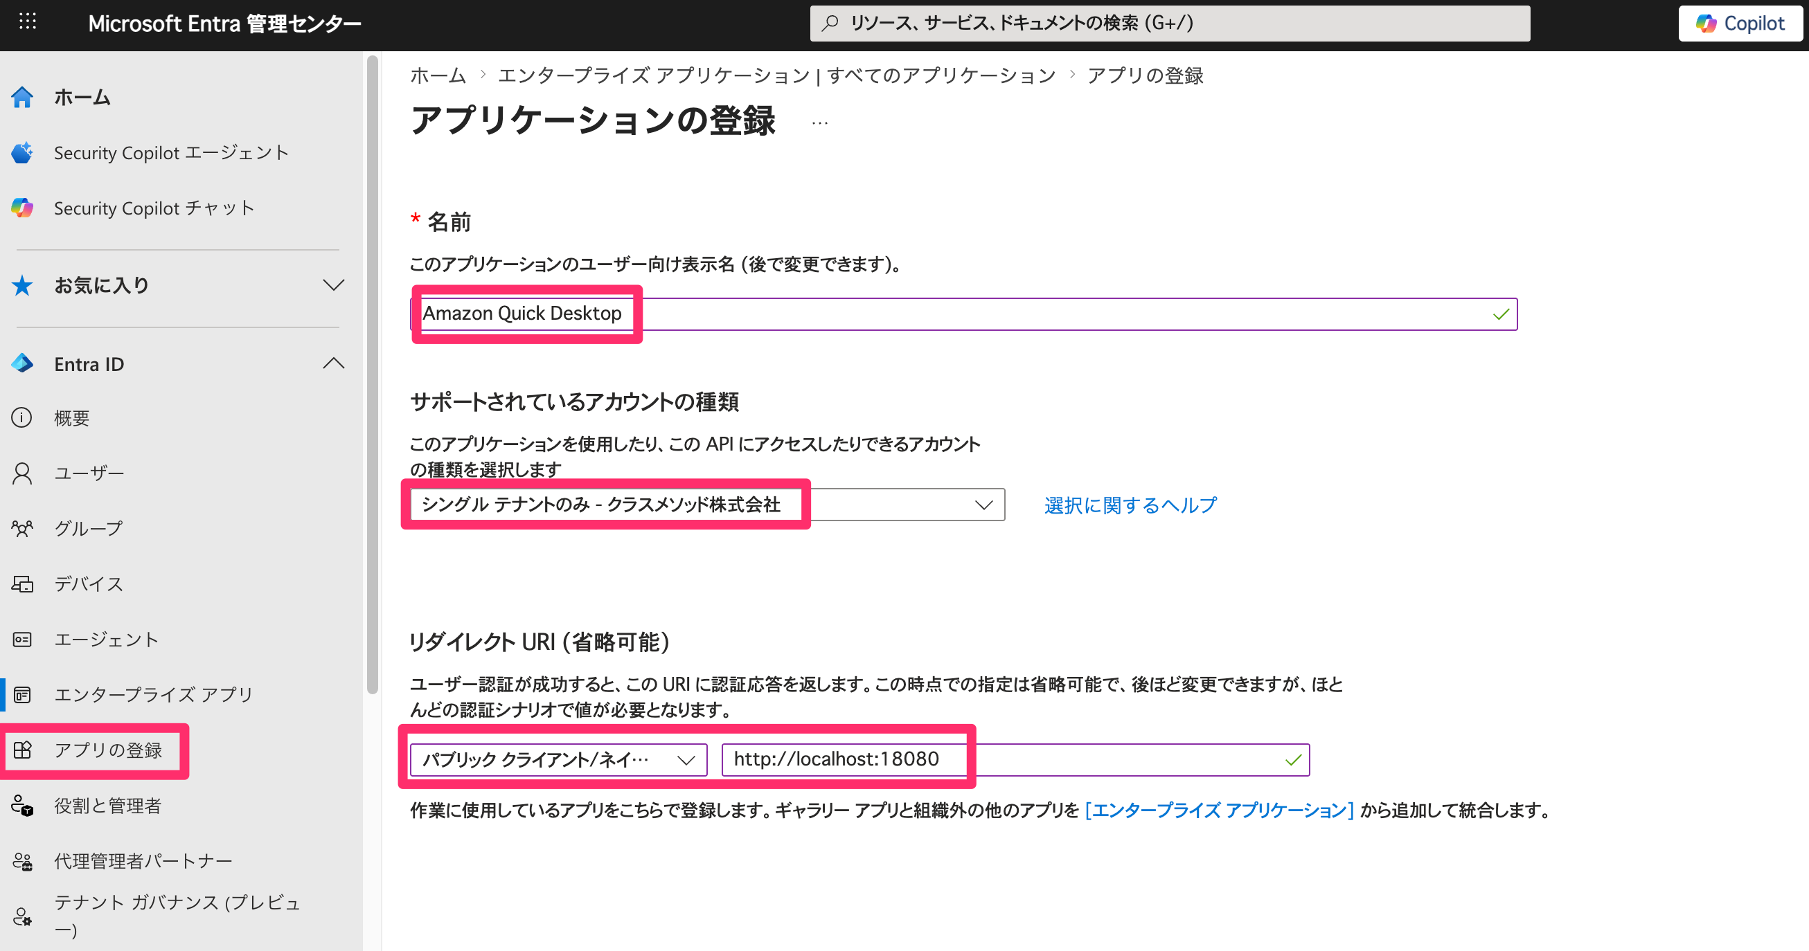The image size is (1809, 951).
Task: Click the ユーザー person icon
Action: [x=21, y=473]
